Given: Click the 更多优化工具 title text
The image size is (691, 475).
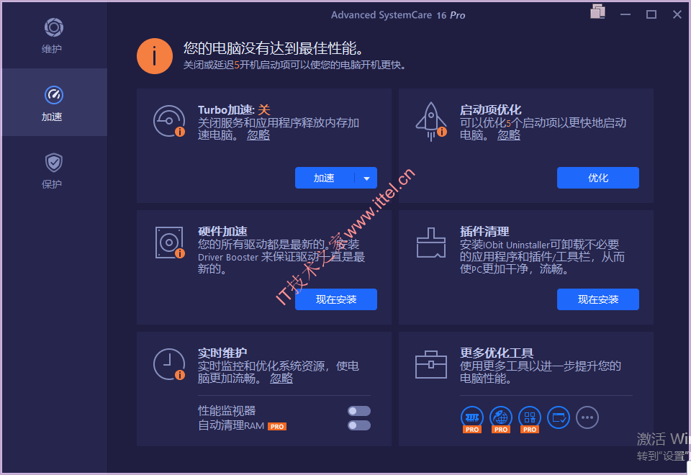Looking at the screenshot, I should click(497, 353).
